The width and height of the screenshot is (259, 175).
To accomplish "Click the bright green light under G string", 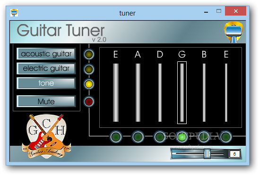I will pyautogui.click(x=182, y=137).
